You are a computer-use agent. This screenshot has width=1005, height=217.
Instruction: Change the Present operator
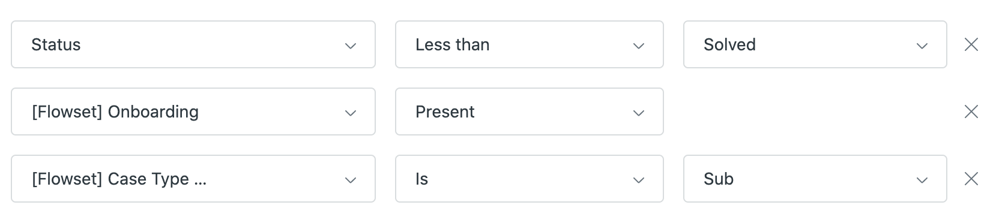tap(530, 111)
